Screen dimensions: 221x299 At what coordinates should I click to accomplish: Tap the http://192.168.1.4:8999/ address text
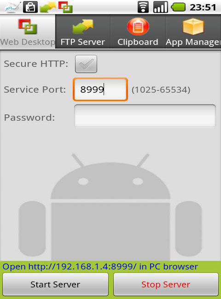(x=82, y=266)
